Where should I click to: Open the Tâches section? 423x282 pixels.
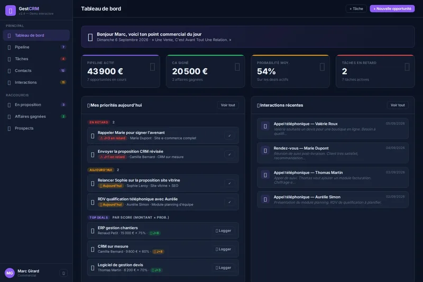pos(36,59)
